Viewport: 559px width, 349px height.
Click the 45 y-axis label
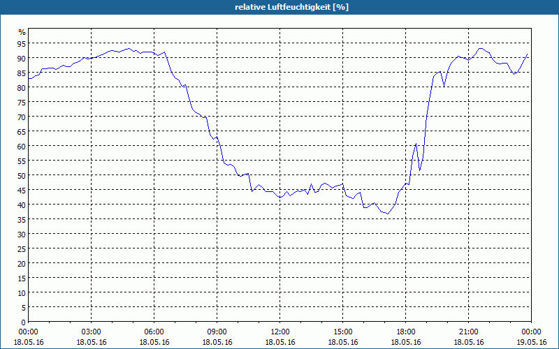pyautogui.click(x=22, y=190)
